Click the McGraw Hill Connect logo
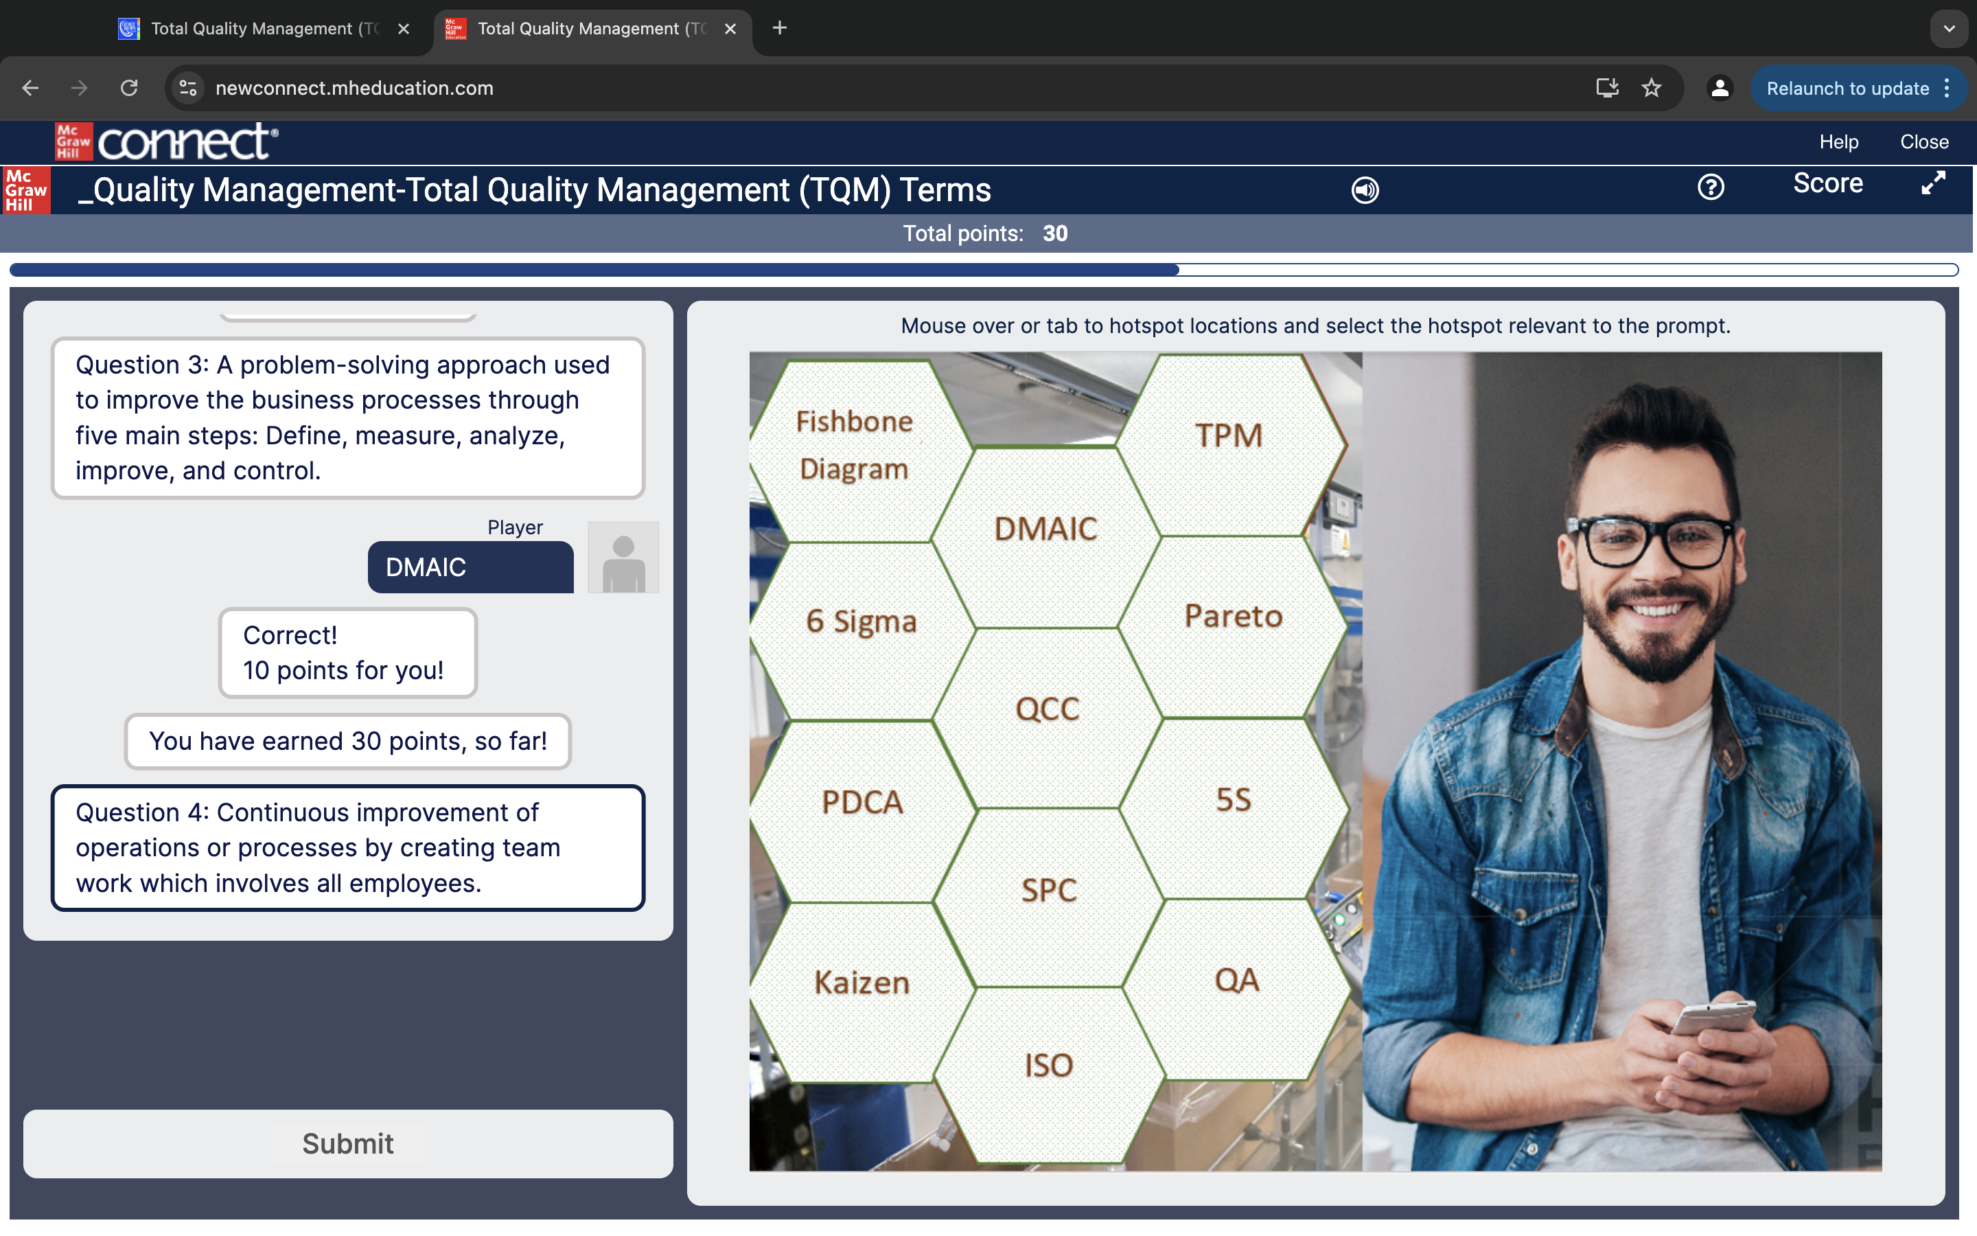 [164, 141]
